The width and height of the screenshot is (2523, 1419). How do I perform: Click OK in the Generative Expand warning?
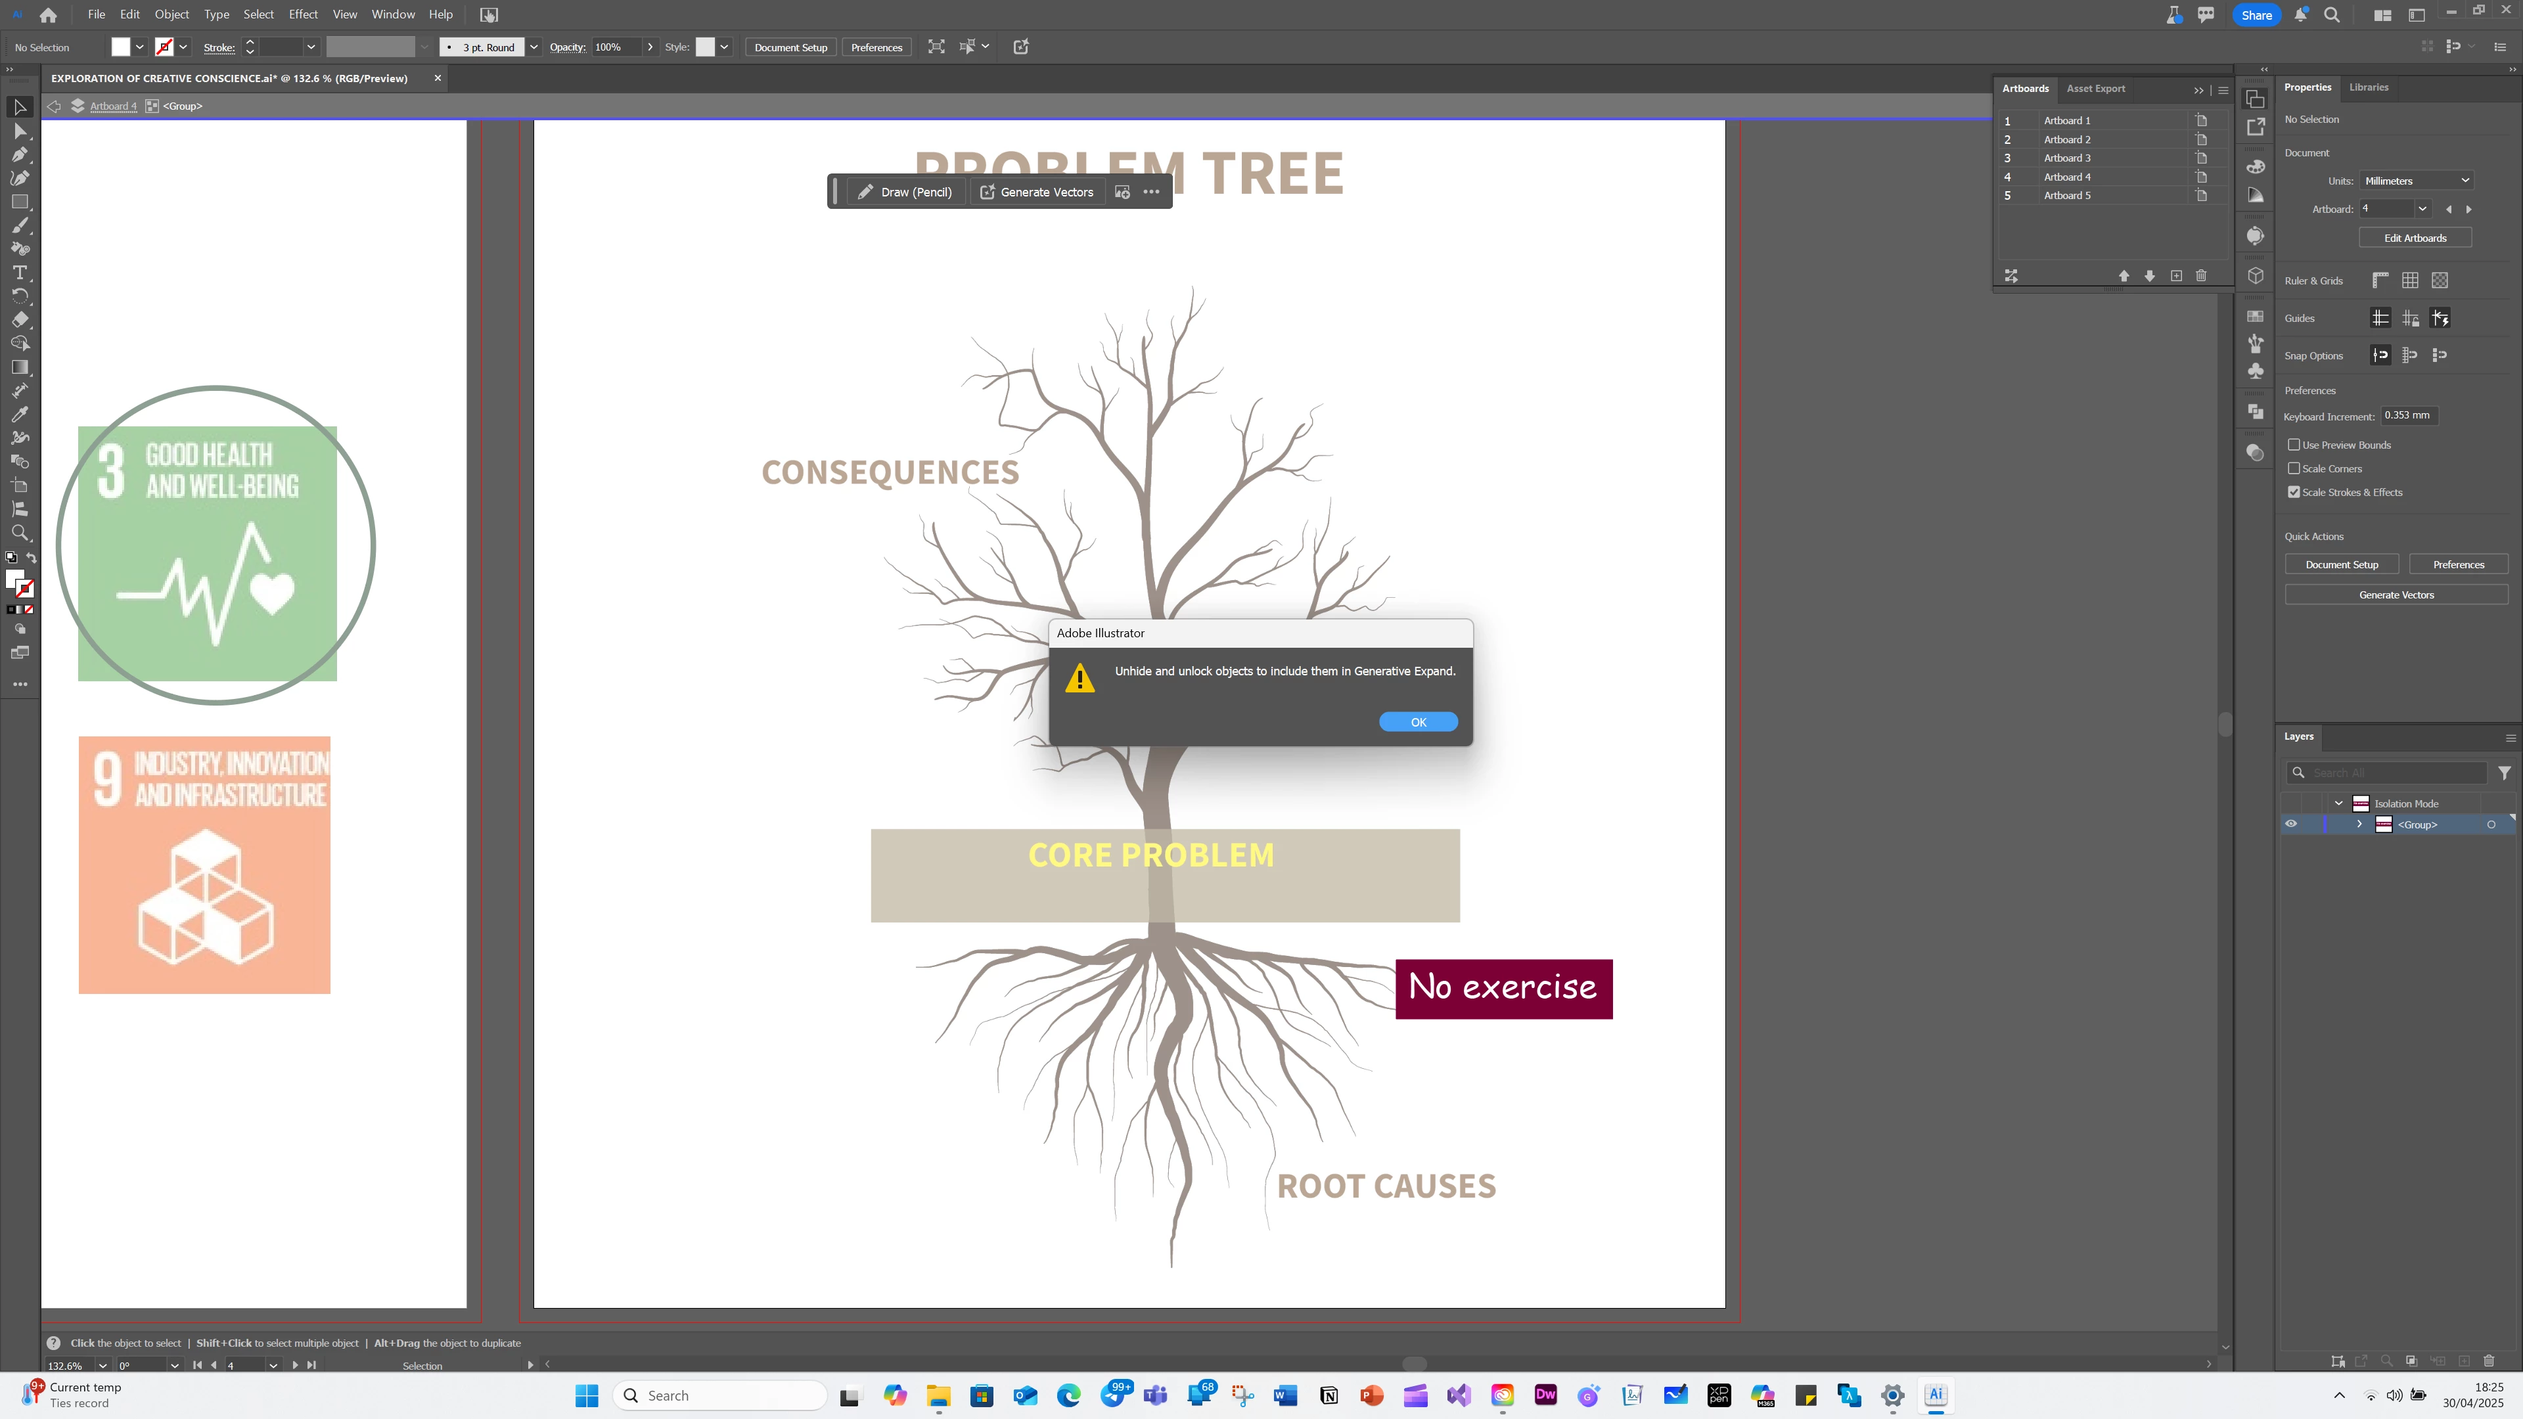coord(1417,722)
